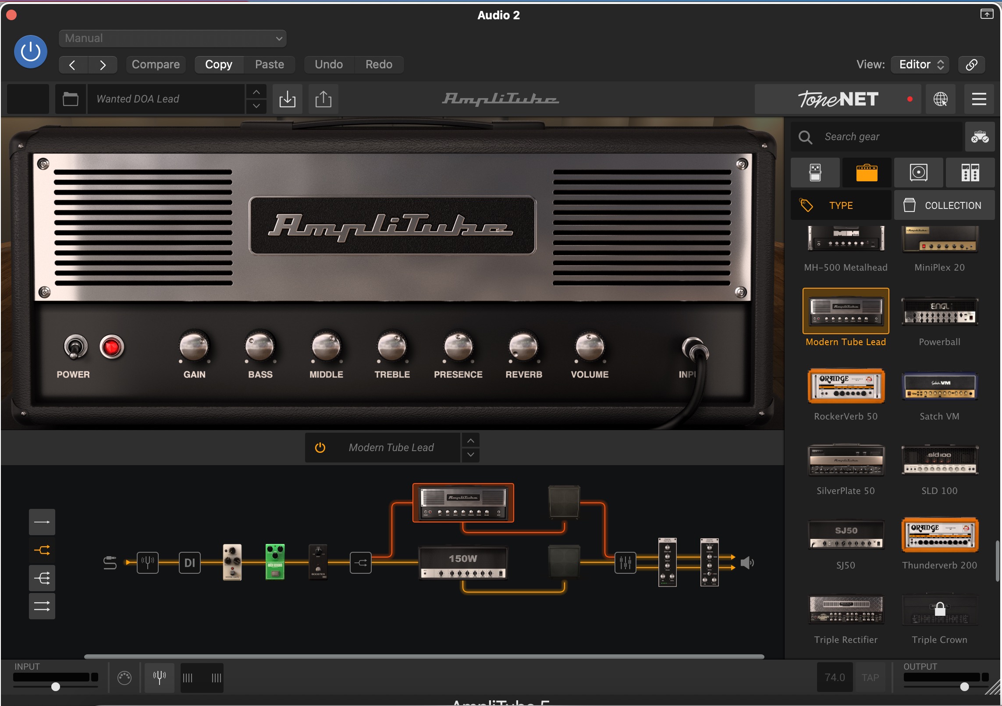Click the DI block in signal chain

190,562
